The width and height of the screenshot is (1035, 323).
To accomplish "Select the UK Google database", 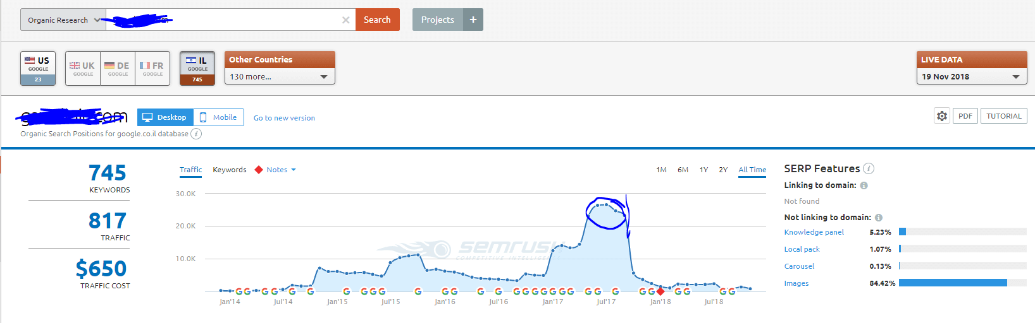I will point(83,68).
